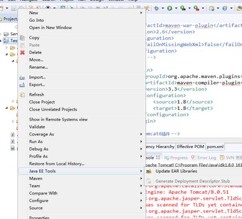Choose Go Into from context menu
This screenshot has height=219, width=242.
(36, 20)
